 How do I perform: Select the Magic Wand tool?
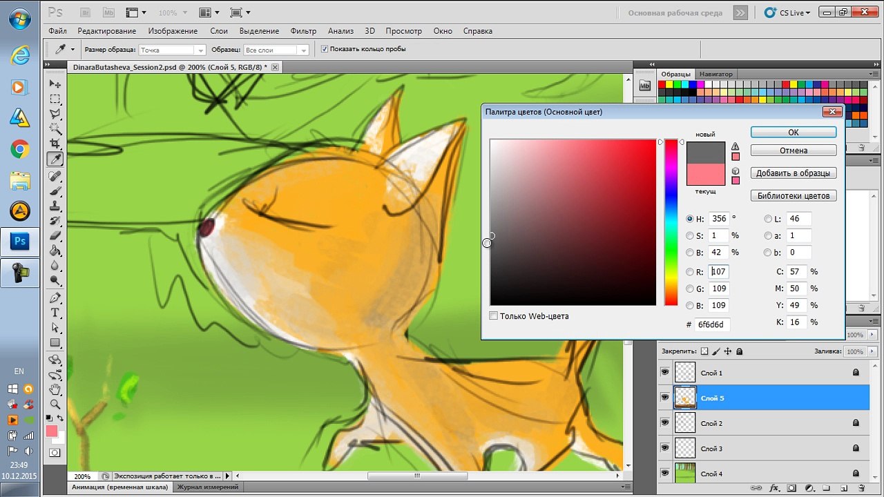[55, 129]
